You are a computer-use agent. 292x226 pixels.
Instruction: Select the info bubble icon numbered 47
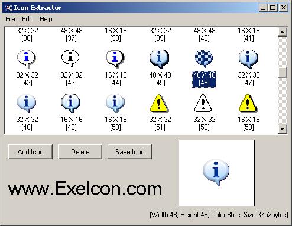(248, 59)
